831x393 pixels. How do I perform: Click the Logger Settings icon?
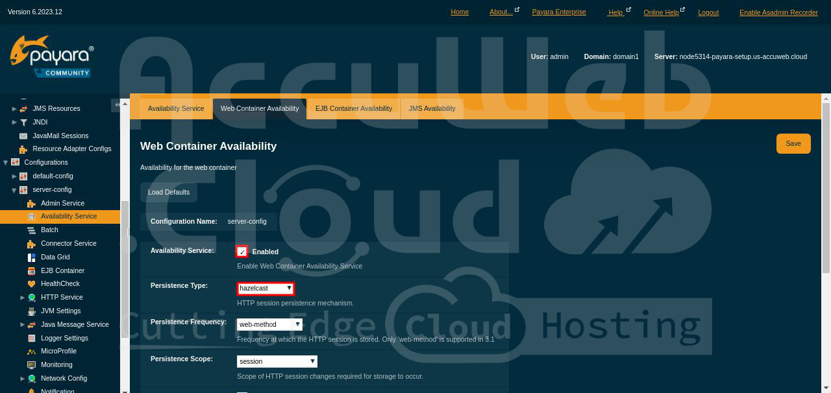(x=31, y=338)
